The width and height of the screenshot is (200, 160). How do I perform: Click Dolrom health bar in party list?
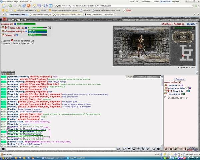tap(37, 35)
